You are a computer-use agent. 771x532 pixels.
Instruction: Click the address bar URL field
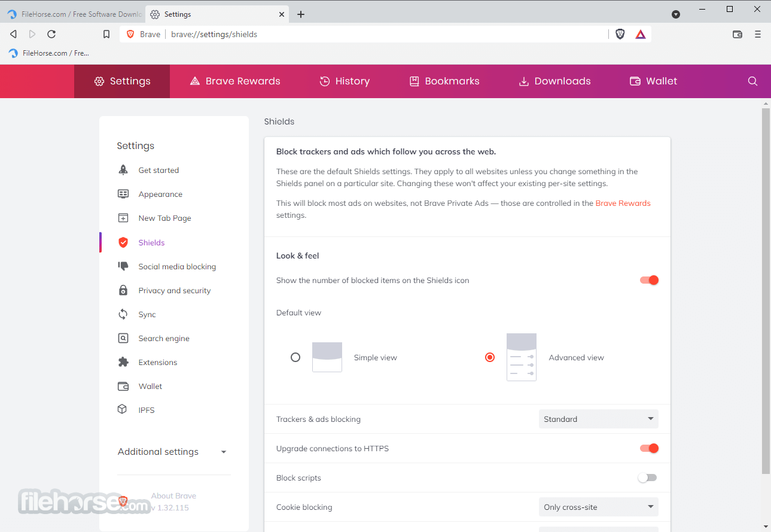tap(386, 34)
